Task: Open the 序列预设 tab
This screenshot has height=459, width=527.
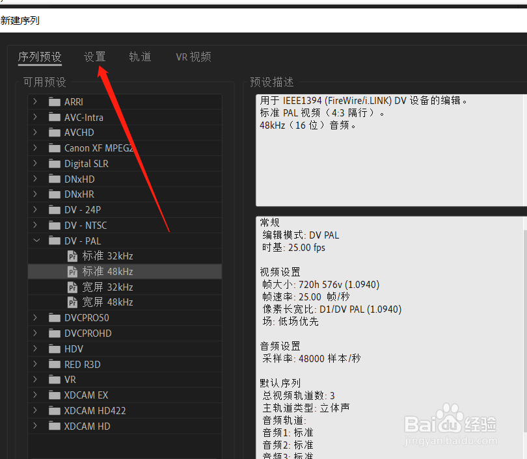Action: click(x=40, y=57)
